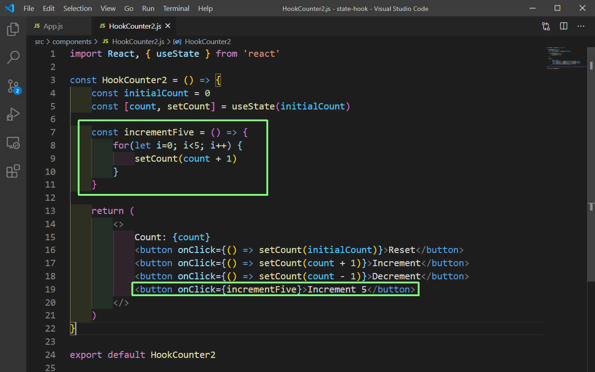595x372 pixels.
Task: Open the Selection menu
Action: [x=77, y=8]
